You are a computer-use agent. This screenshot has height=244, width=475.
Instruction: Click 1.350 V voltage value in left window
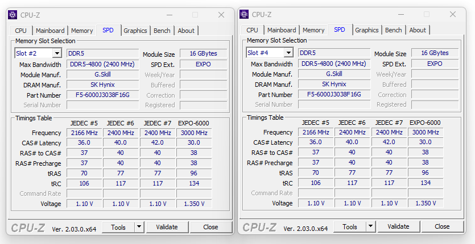pos(194,204)
